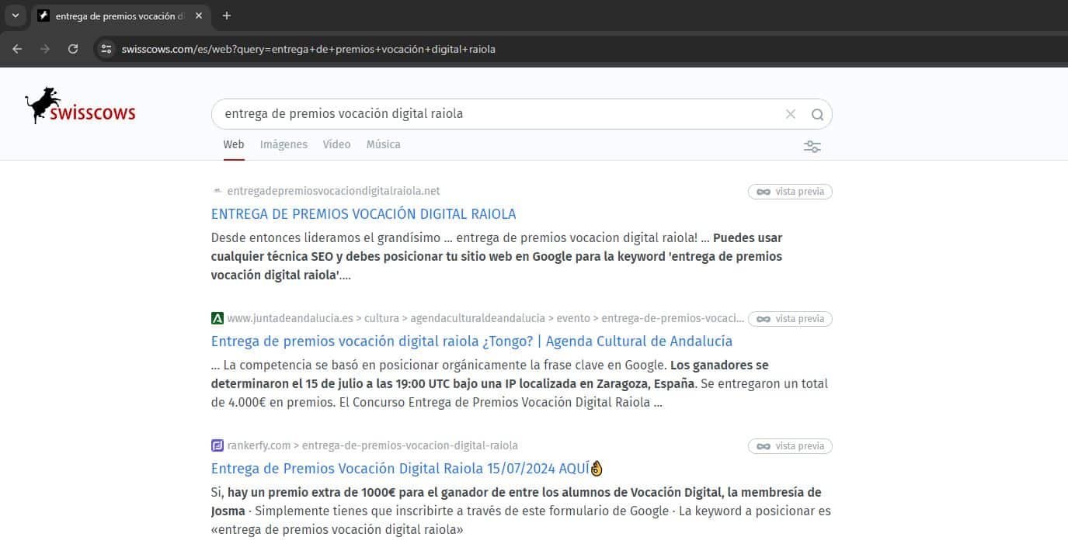Open a new browser tab with plus icon
This screenshot has width=1068, height=544.
pos(227,16)
